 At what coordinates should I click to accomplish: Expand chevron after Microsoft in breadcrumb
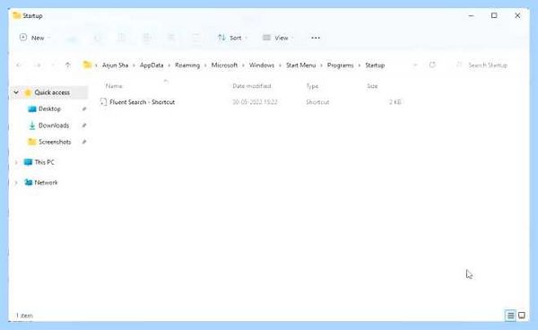[x=243, y=65]
